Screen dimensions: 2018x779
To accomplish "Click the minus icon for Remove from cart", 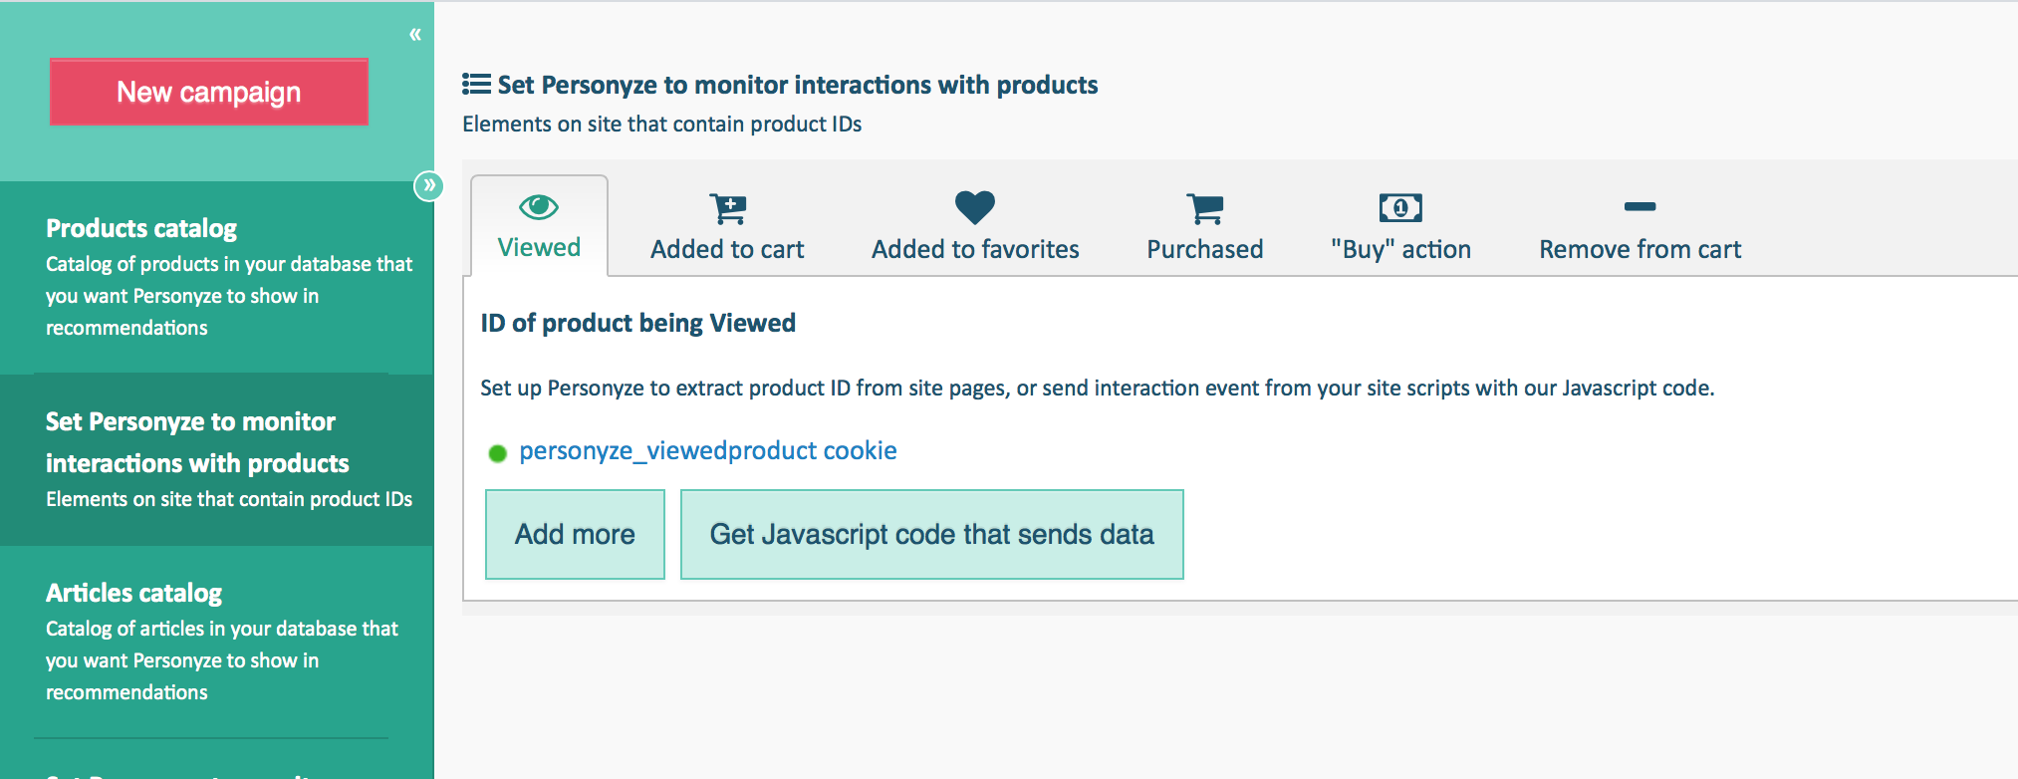I will [x=1640, y=207].
